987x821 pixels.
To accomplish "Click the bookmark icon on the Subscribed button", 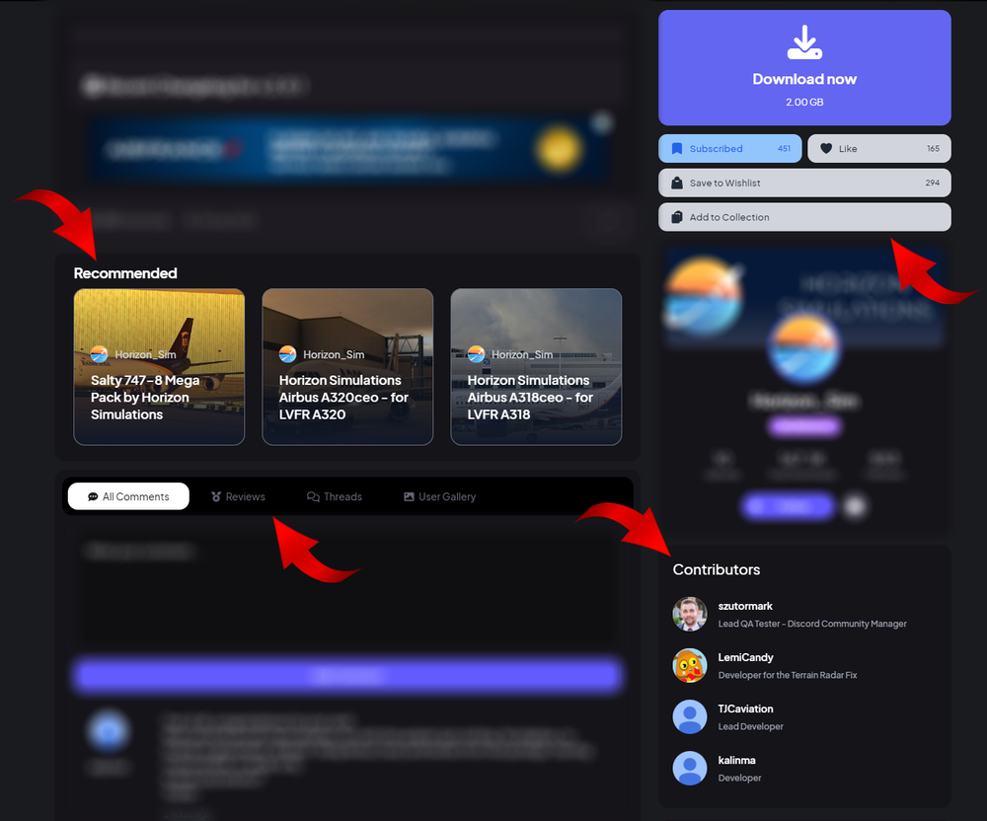I will pyautogui.click(x=679, y=148).
